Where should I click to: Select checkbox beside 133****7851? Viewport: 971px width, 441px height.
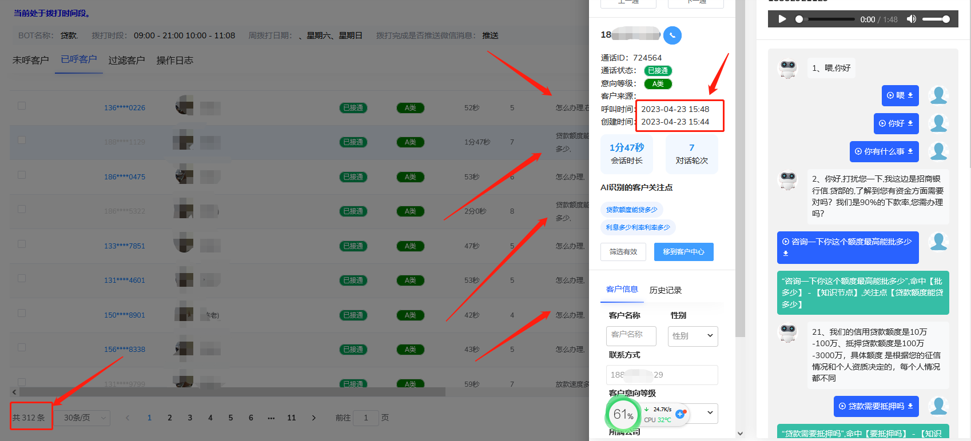pyautogui.click(x=22, y=244)
